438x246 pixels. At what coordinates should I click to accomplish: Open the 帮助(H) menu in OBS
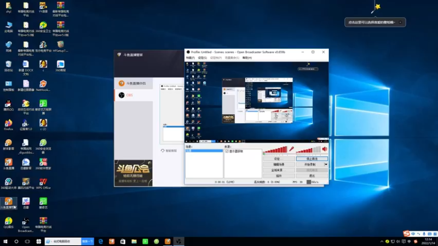pos(247,58)
